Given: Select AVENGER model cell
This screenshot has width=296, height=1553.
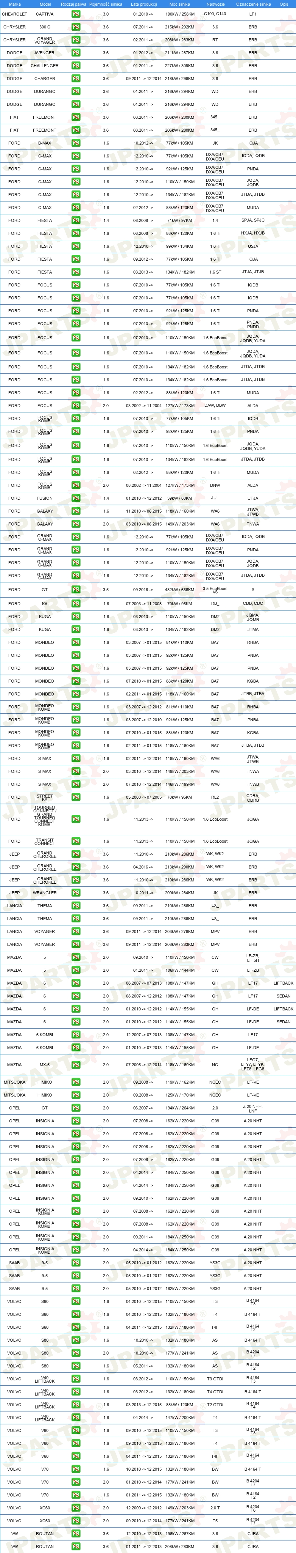Looking at the screenshot, I should click(45, 53).
